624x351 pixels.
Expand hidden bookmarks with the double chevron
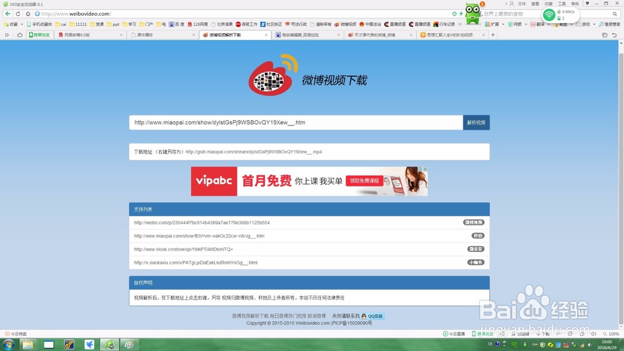coord(460,24)
